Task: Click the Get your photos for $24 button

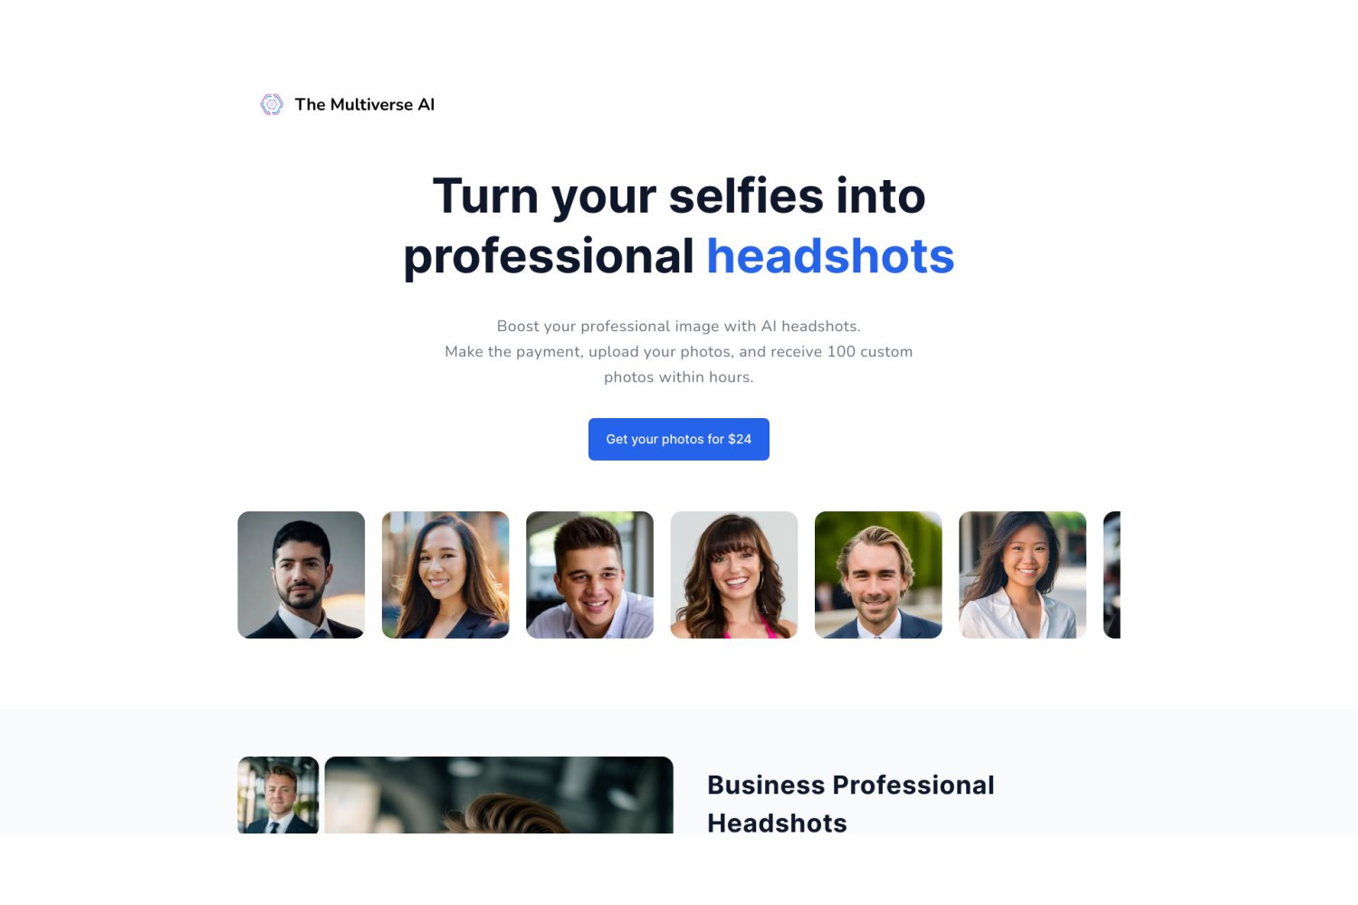Action: (x=679, y=439)
